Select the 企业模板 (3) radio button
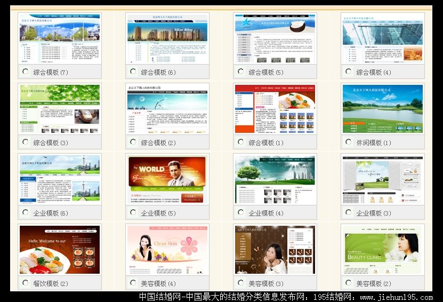Screen dimensions: 443x302 348,212
